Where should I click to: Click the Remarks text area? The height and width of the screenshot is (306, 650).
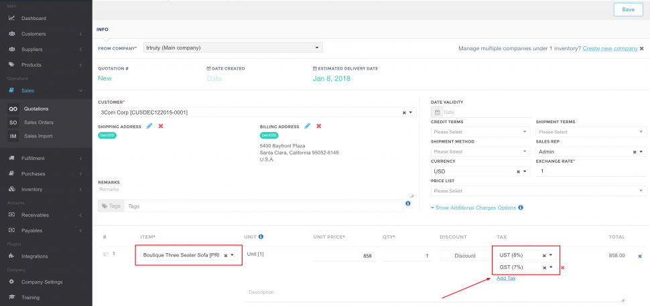(x=255, y=192)
